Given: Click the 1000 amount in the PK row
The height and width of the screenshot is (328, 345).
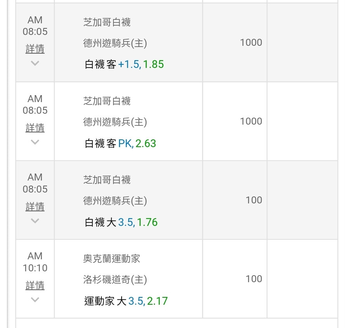Looking at the screenshot, I should coord(251,121).
